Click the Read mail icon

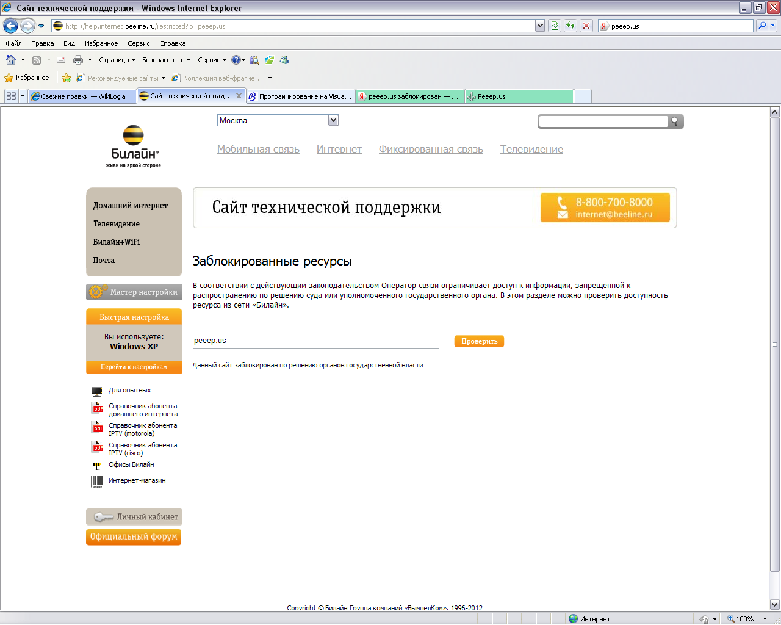(x=61, y=60)
